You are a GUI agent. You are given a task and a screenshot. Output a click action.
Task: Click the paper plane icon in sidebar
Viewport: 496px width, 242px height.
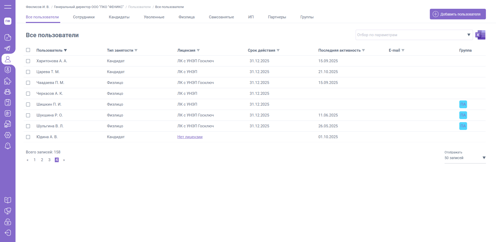coord(8,48)
